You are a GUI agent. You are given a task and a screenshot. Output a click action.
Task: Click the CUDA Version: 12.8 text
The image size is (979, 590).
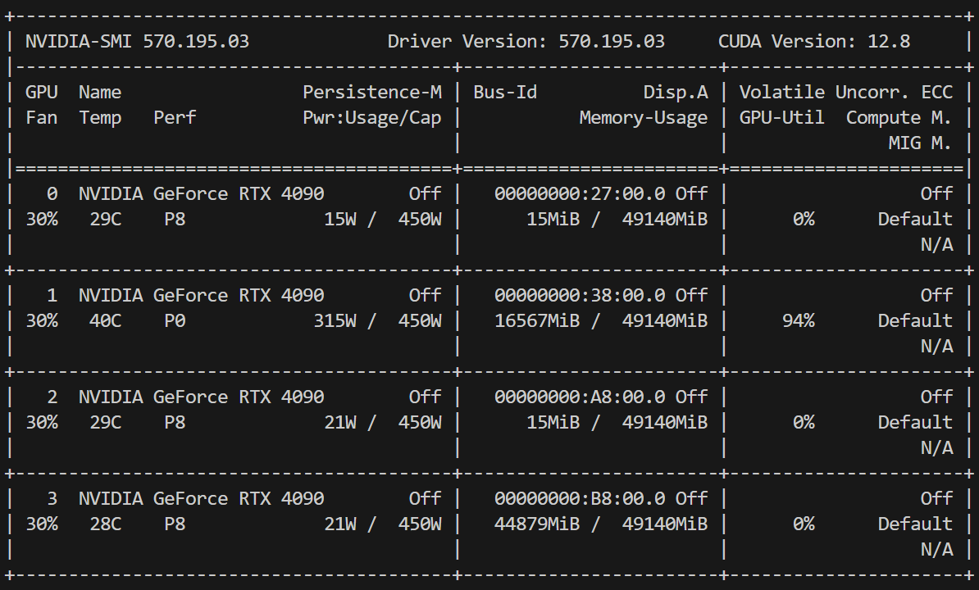(814, 41)
